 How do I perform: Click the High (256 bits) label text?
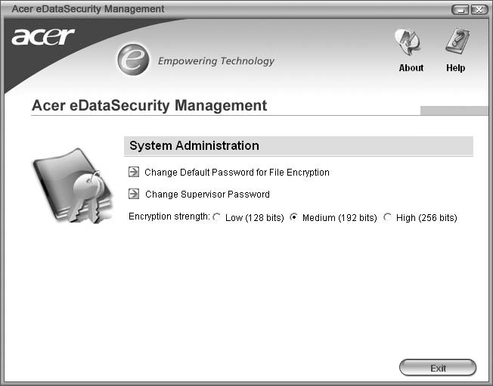click(426, 218)
